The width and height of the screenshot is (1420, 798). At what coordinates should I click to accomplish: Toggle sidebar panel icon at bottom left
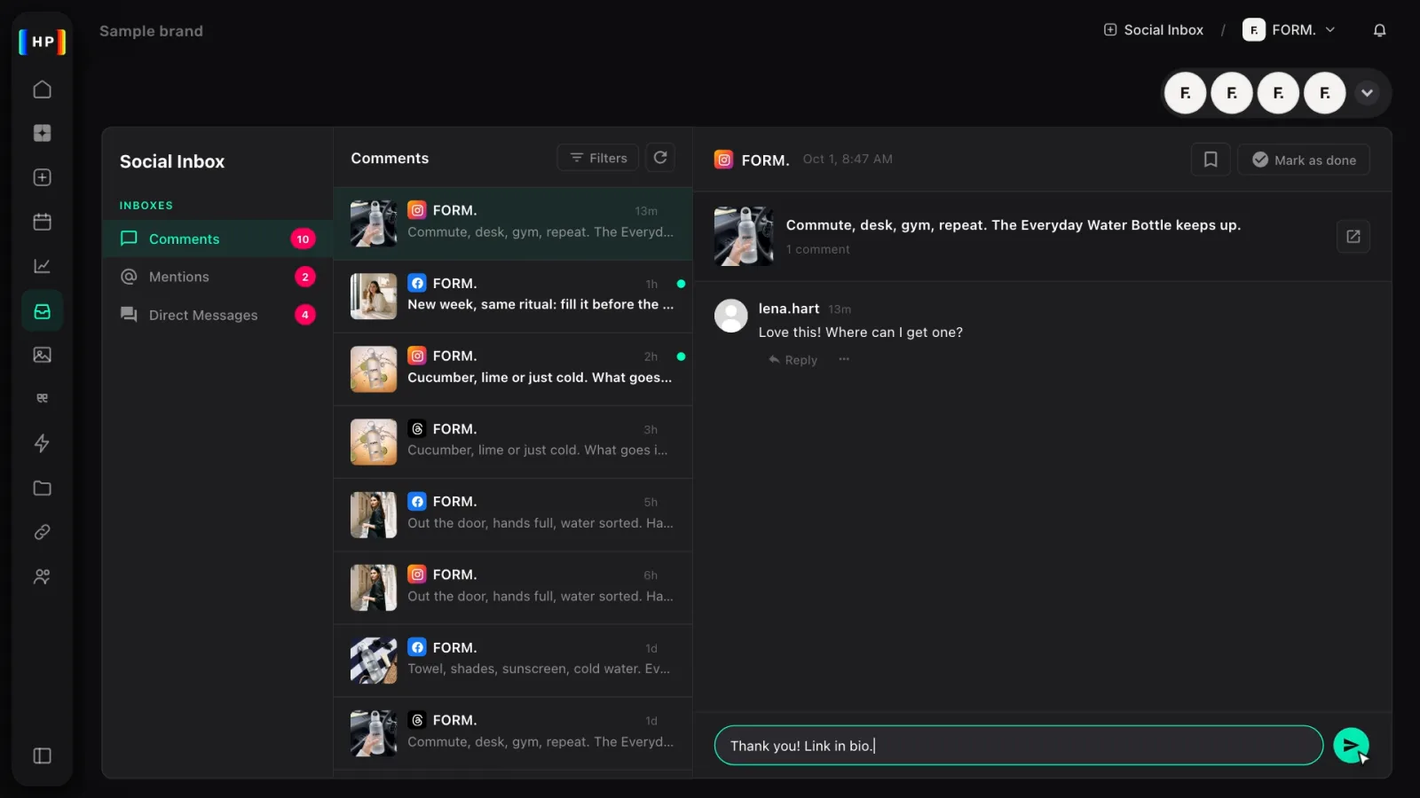click(42, 755)
